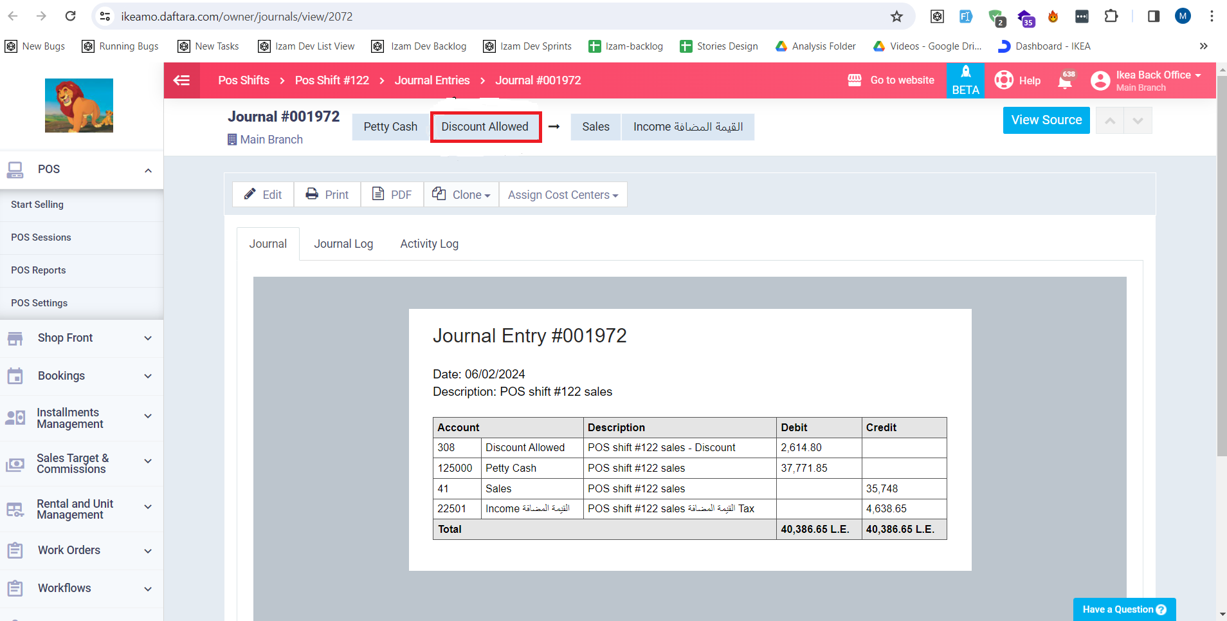Open the Activity Log tab
This screenshot has width=1227, height=621.
(x=429, y=244)
